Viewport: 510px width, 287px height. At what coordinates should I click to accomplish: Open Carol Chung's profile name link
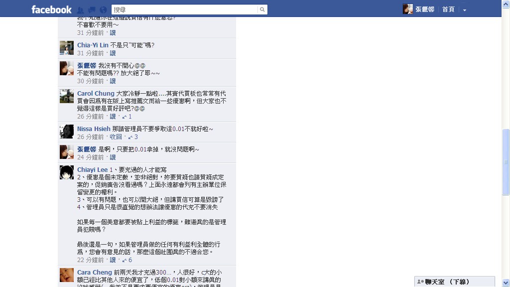[96, 93]
